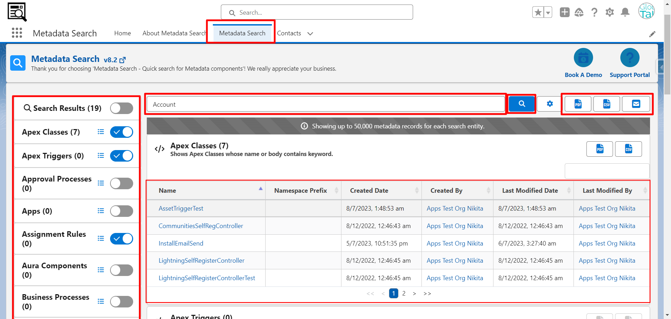Open the Assignment Rules list icon
The image size is (671, 319).
pyautogui.click(x=101, y=239)
